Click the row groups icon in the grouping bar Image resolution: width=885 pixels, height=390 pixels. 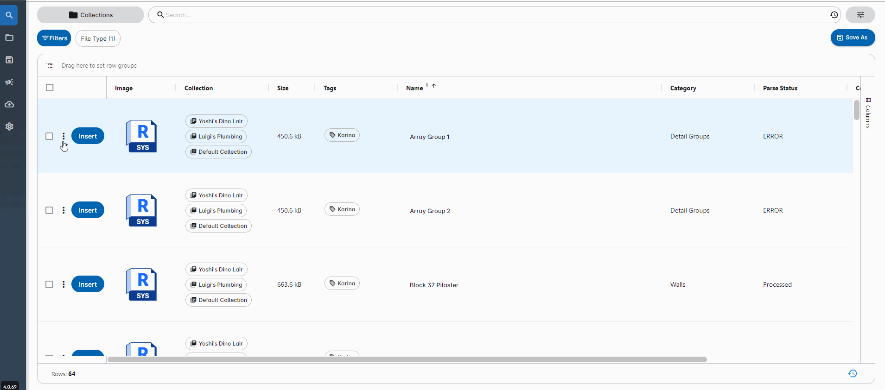[50, 65]
